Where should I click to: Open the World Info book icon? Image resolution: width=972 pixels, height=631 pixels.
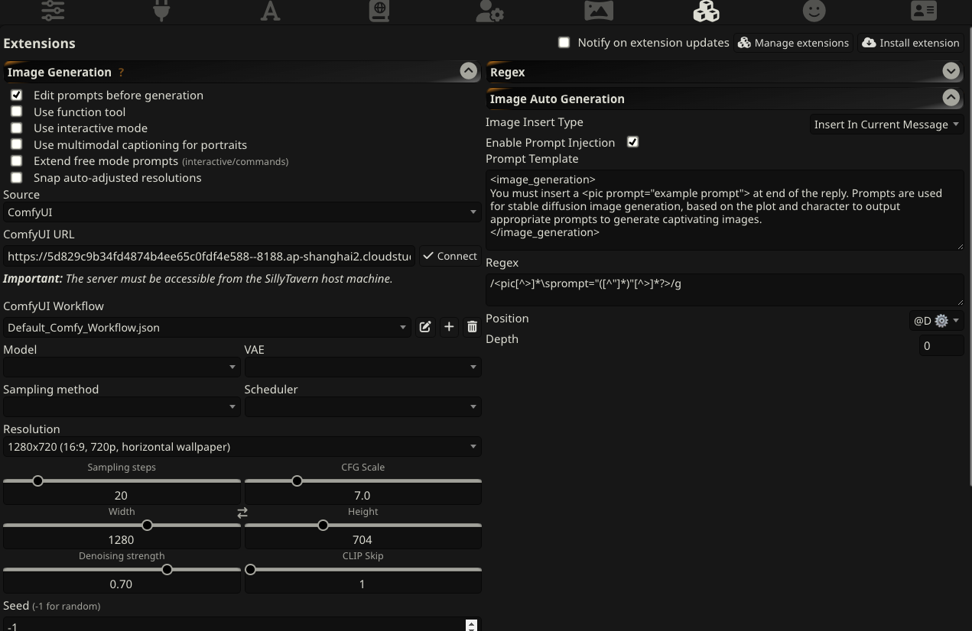pos(379,10)
